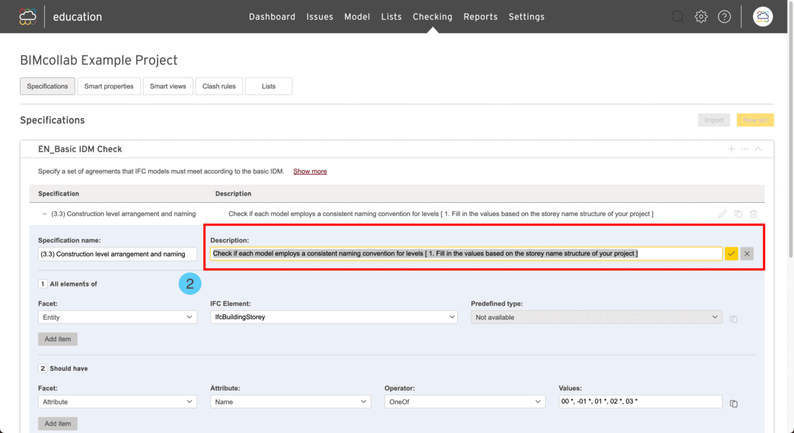Open the gear settings icon in header

pos(701,17)
